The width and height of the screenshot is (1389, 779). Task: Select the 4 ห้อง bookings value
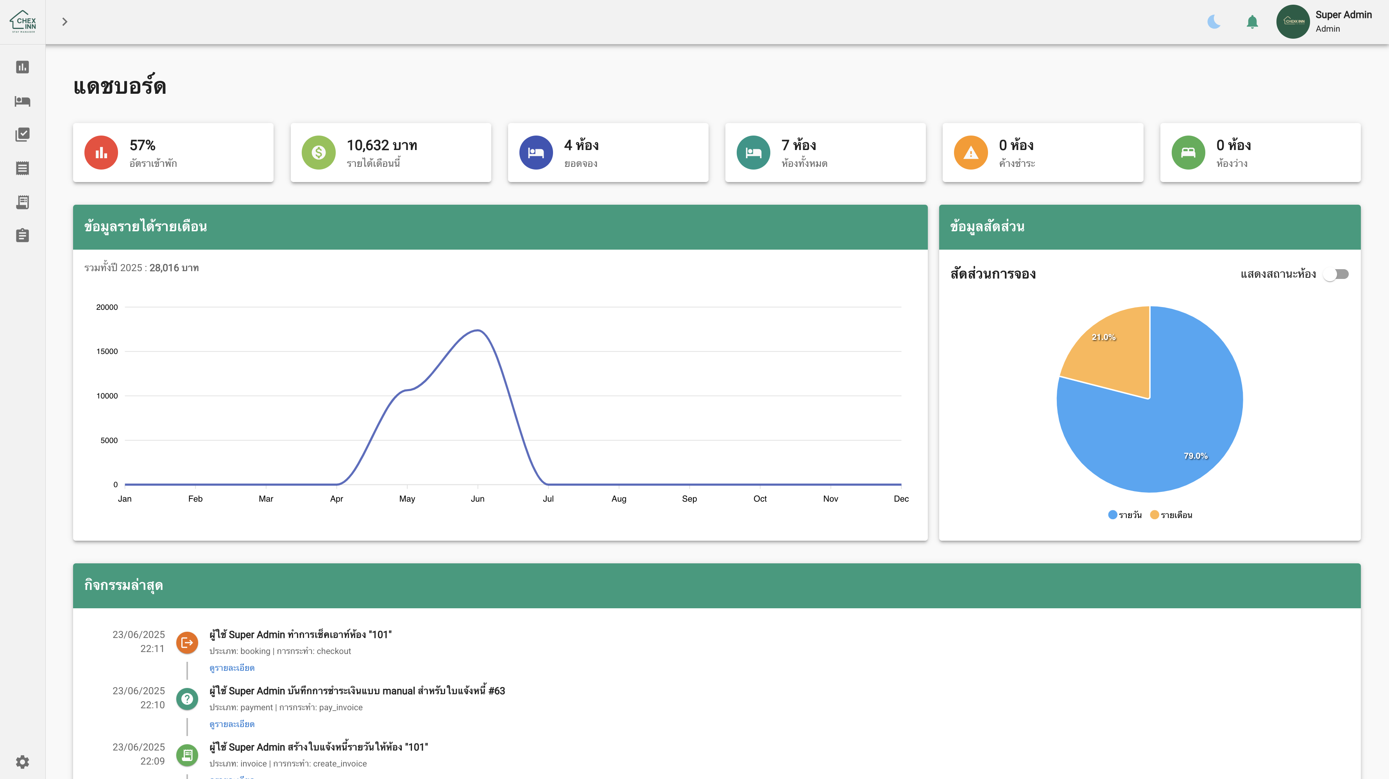point(581,145)
